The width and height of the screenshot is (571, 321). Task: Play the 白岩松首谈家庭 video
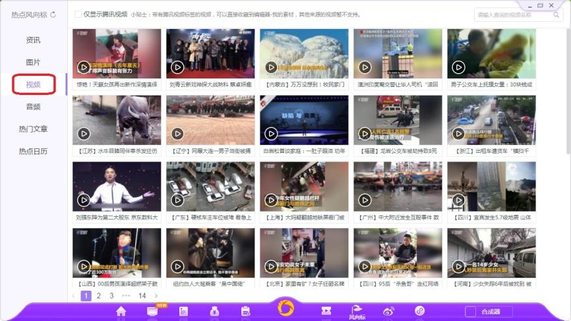click(271, 134)
